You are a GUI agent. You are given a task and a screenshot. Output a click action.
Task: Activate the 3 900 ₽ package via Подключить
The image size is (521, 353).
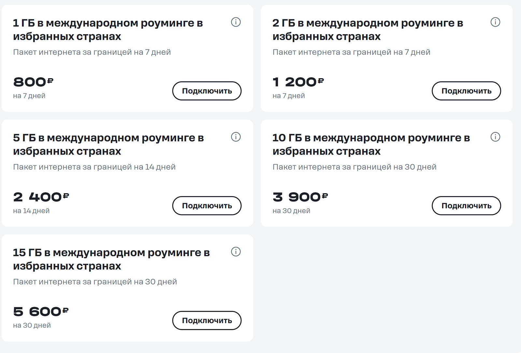466,206
